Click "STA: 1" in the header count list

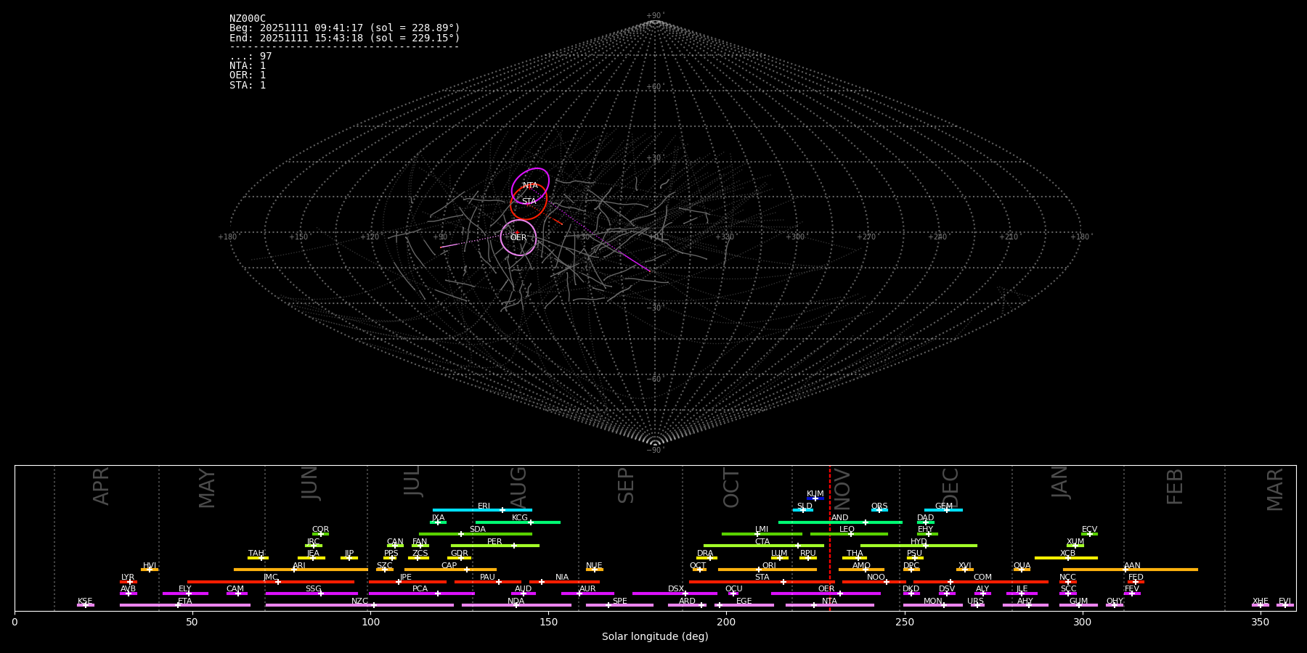248,86
